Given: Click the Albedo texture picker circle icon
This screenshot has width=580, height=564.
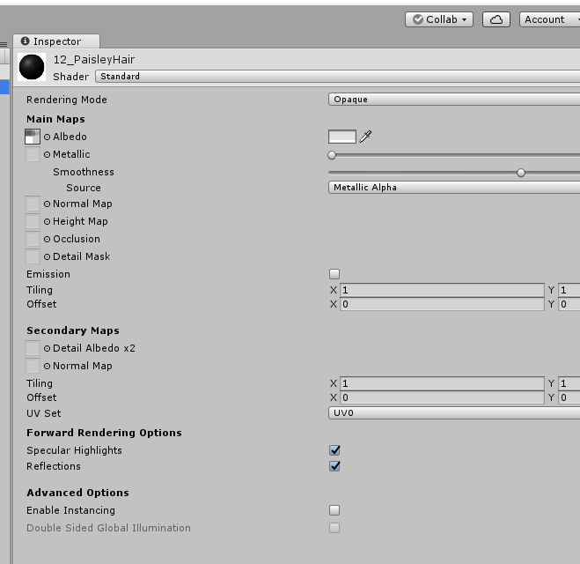Looking at the screenshot, I should pyautogui.click(x=47, y=137).
